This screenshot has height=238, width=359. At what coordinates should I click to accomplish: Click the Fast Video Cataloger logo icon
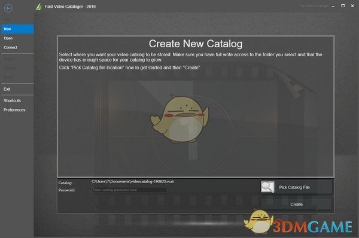pyautogui.click(x=39, y=7)
